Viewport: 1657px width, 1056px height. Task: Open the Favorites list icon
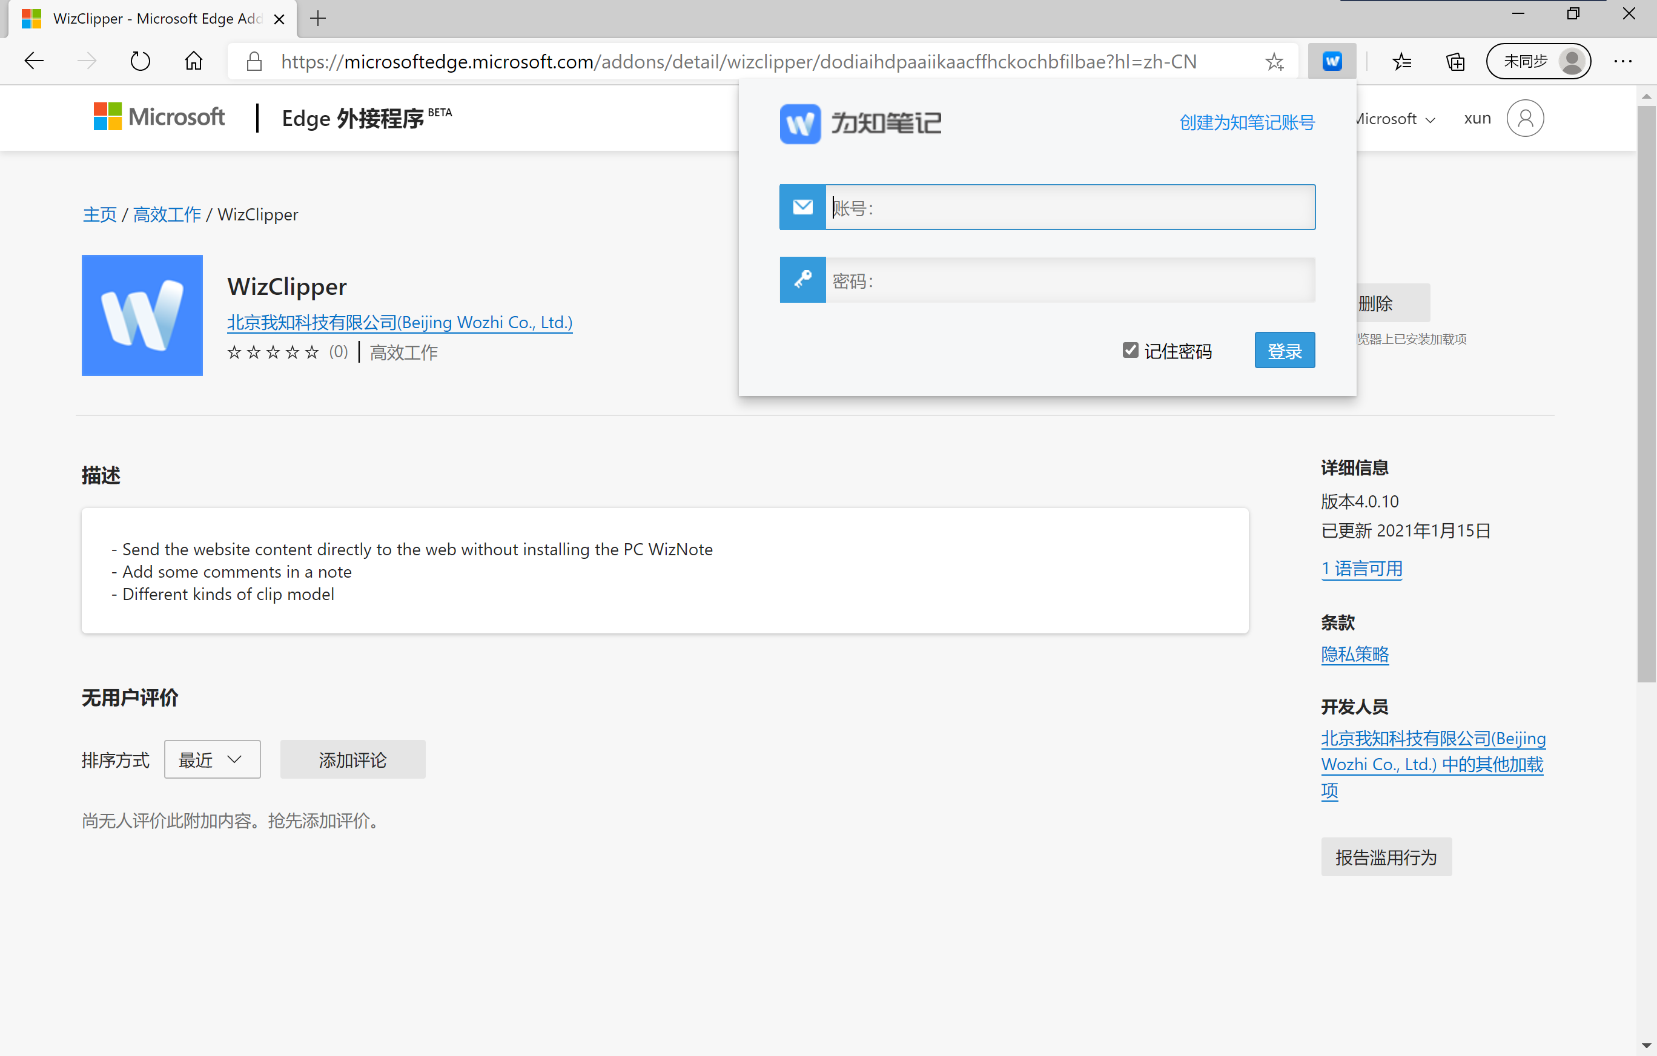(x=1401, y=61)
